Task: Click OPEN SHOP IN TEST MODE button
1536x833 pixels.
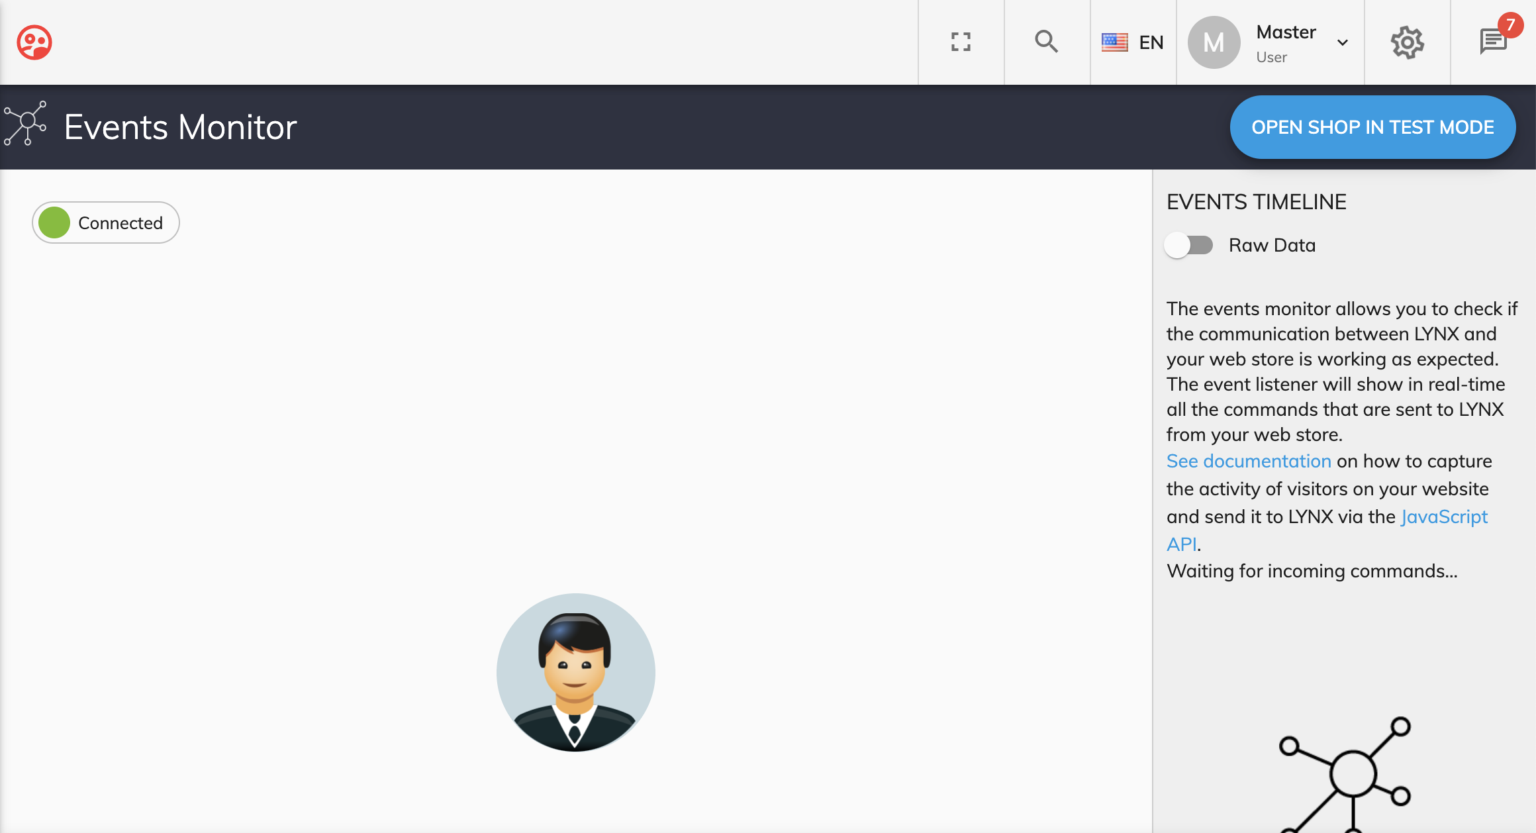Action: (x=1372, y=127)
